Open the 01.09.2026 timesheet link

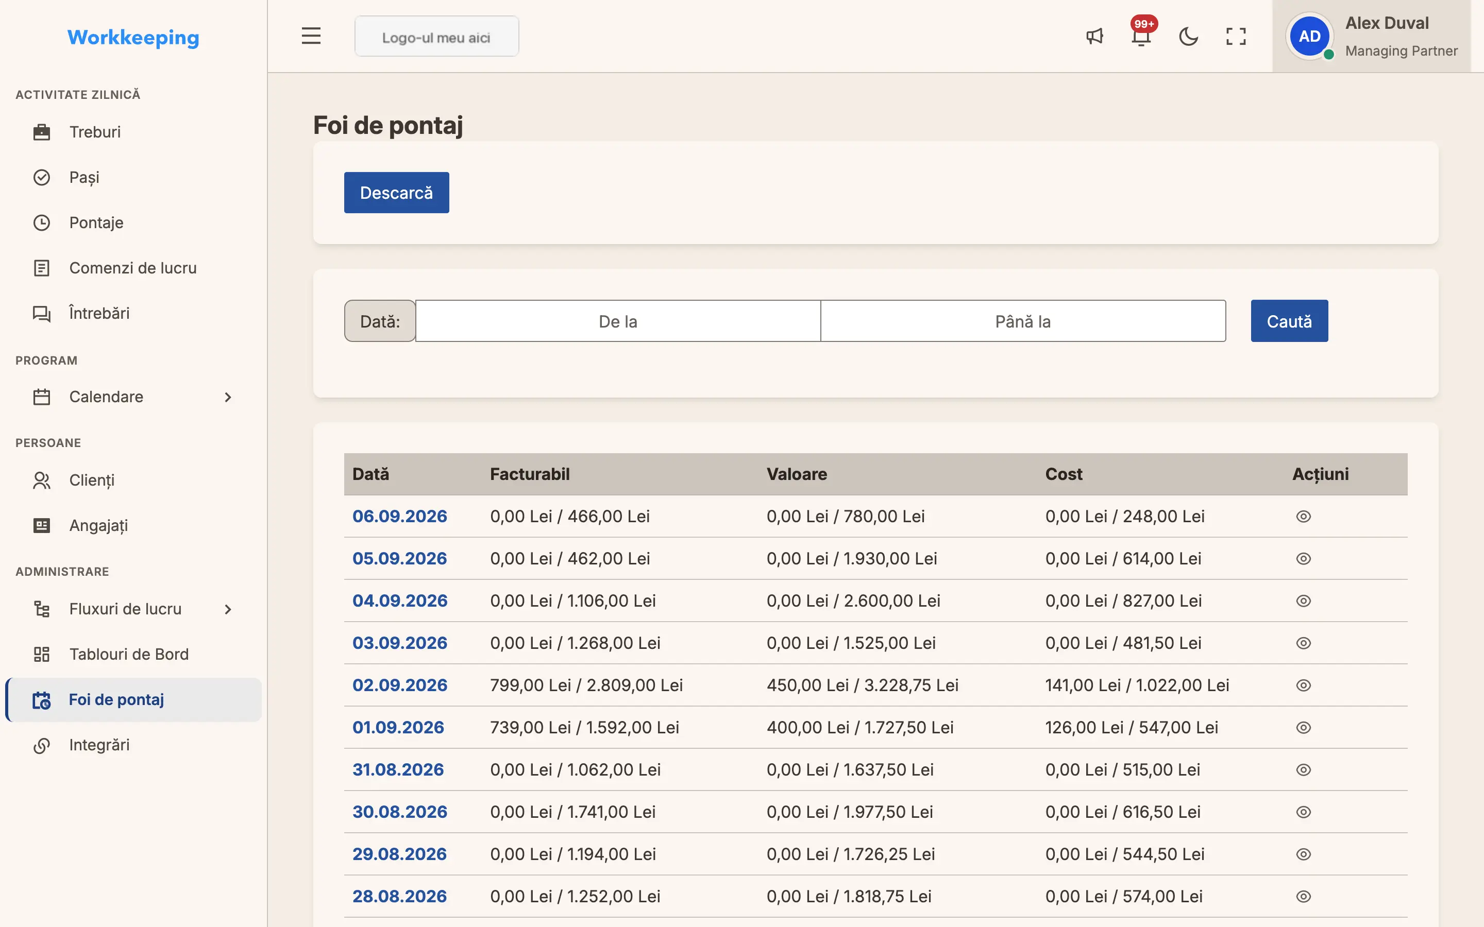point(398,727)
